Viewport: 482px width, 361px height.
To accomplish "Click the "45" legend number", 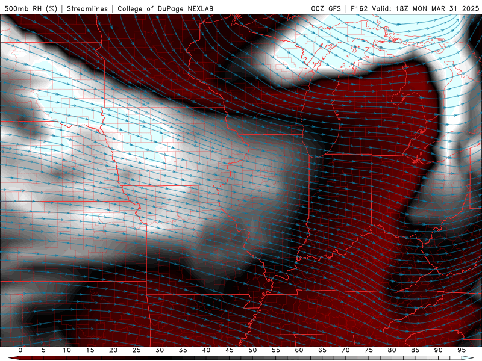I will (x=229, y=350).
